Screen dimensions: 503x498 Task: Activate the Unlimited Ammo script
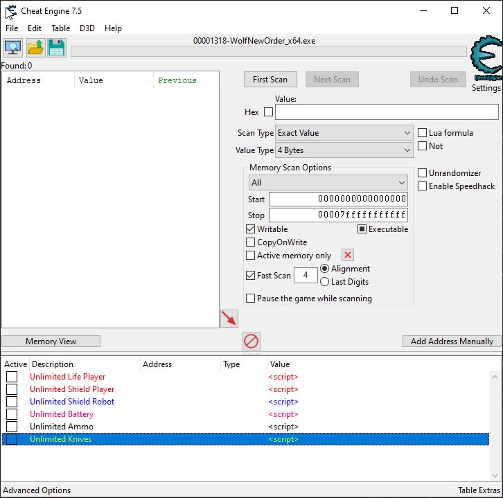(x=12, y=427)
